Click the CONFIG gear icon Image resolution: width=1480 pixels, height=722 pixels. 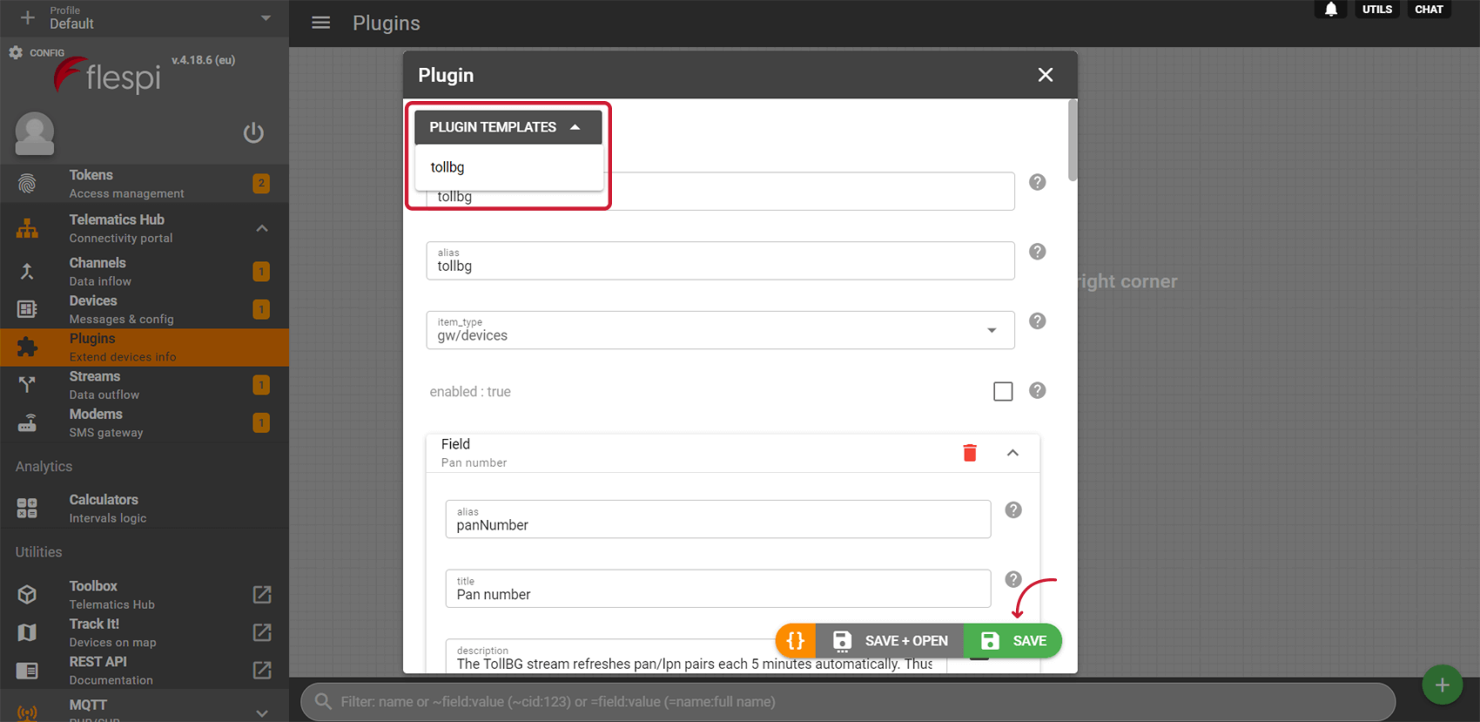pos(16,52)
